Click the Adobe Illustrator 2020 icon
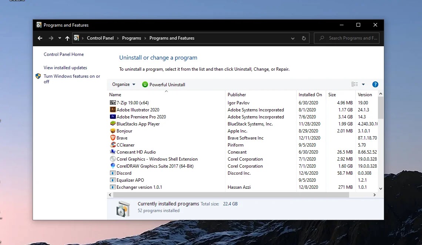This screenshot has width=422, height=245. [x=113, y=110]
